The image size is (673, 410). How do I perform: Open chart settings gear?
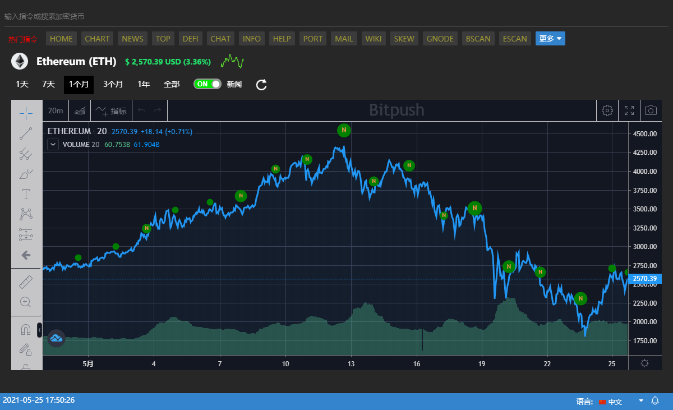tap(607, 110)
